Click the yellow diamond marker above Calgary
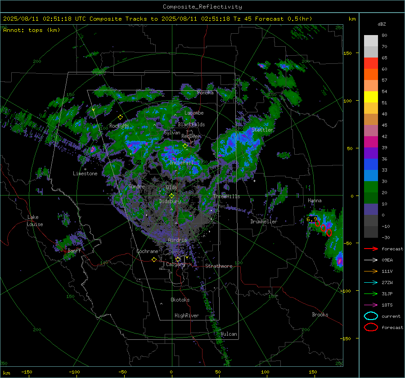Image resolution: width=405 pixels, height=378 pixels. click(x=178, y=259)
